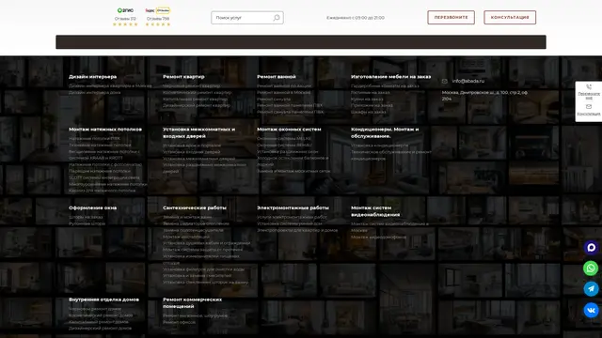
Task: Open 'Дизайн интерьера дома' link
Action: coord(94,92)
